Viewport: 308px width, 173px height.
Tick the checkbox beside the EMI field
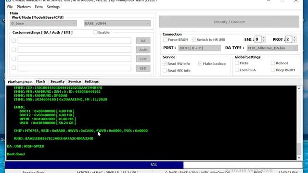[x=13, y=68]
